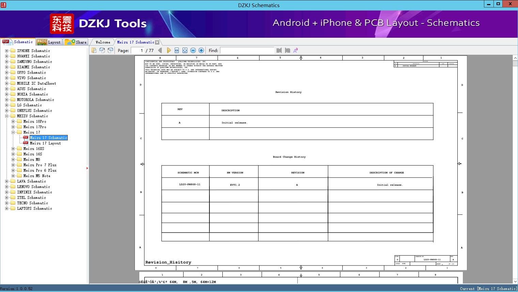Viewport: 518px width, 292px height.
Task: Select the Meizu 17 Schematic file
Action: pos(49,138)
